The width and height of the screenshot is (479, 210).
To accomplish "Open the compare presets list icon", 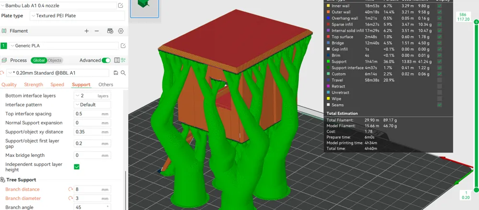I will pos(117,60).
